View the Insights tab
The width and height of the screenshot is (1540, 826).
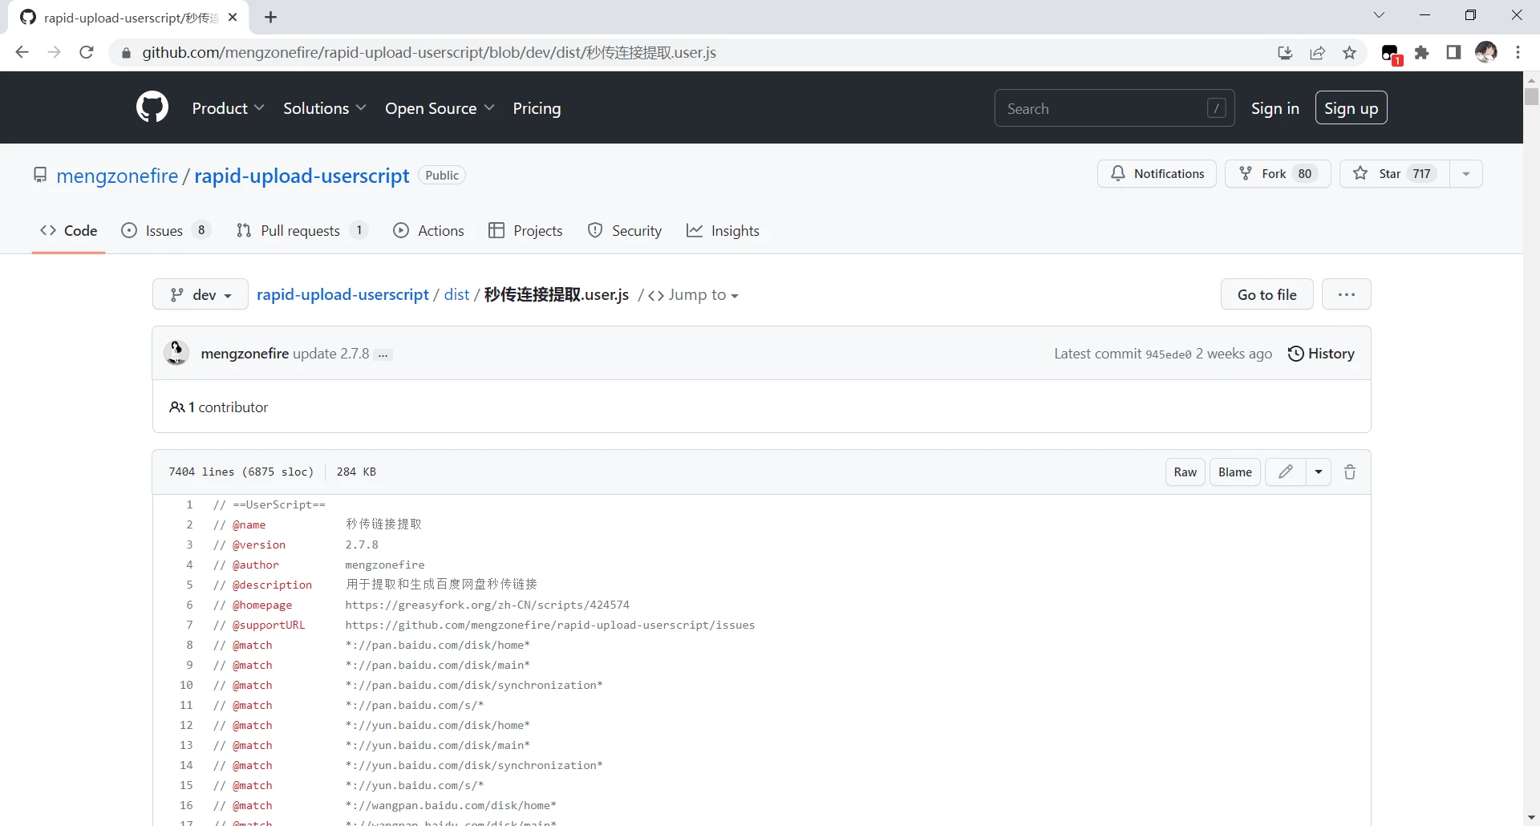(723, 231)
